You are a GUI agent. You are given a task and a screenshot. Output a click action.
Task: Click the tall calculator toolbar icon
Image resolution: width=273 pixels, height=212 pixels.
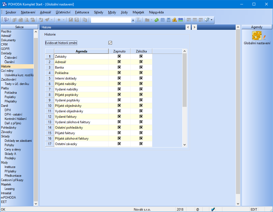pos(169,20)
